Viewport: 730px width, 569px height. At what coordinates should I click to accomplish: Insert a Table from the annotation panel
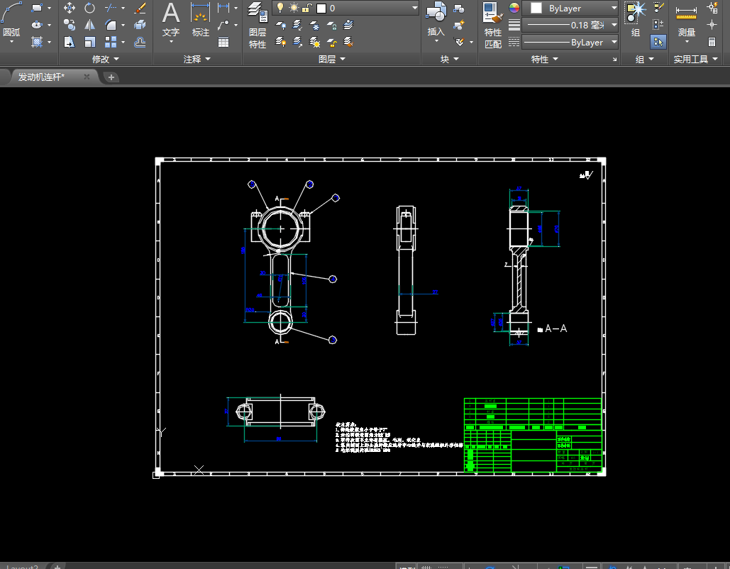[x=223, y=43]
